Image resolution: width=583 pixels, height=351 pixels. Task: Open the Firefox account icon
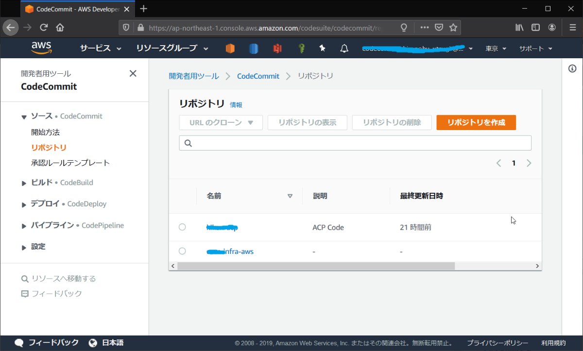pyautogui.click(x=552, y=28)
